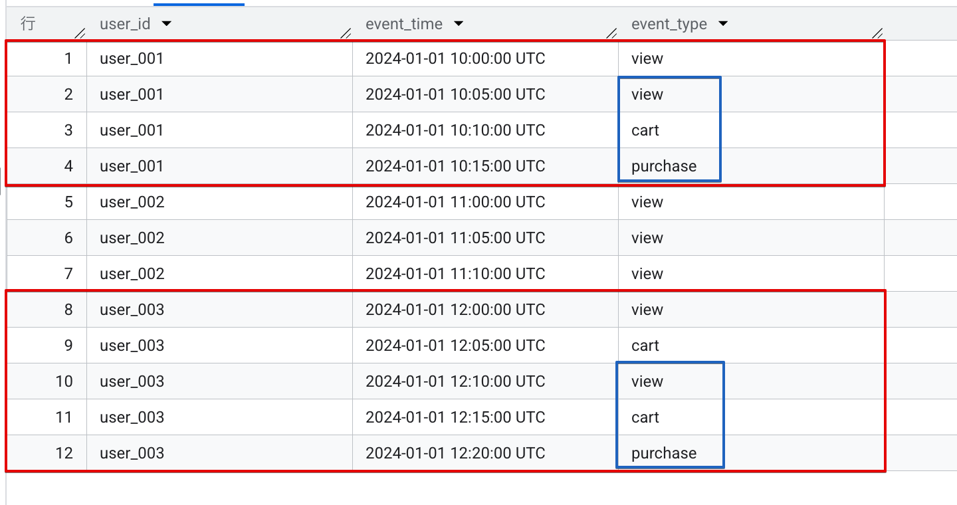Select the blue-highlighted tab above the table
The height and width of the screenshot is (505, 957).
click(199, 3)
